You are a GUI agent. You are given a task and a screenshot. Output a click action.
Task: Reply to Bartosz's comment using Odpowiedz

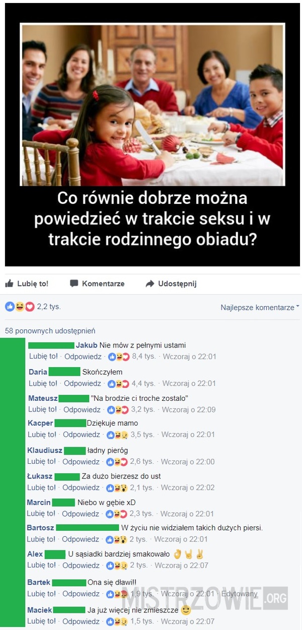80,539
